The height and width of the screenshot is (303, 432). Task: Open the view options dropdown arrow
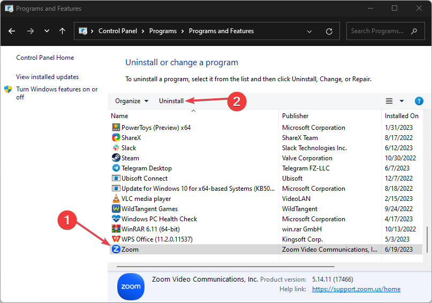tap(401, 101)
